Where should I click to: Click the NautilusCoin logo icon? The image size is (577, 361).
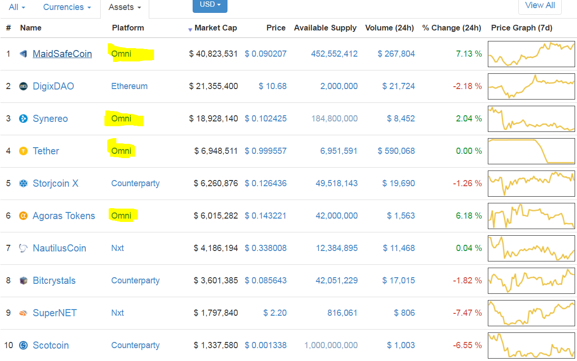[x=23, y=248]
